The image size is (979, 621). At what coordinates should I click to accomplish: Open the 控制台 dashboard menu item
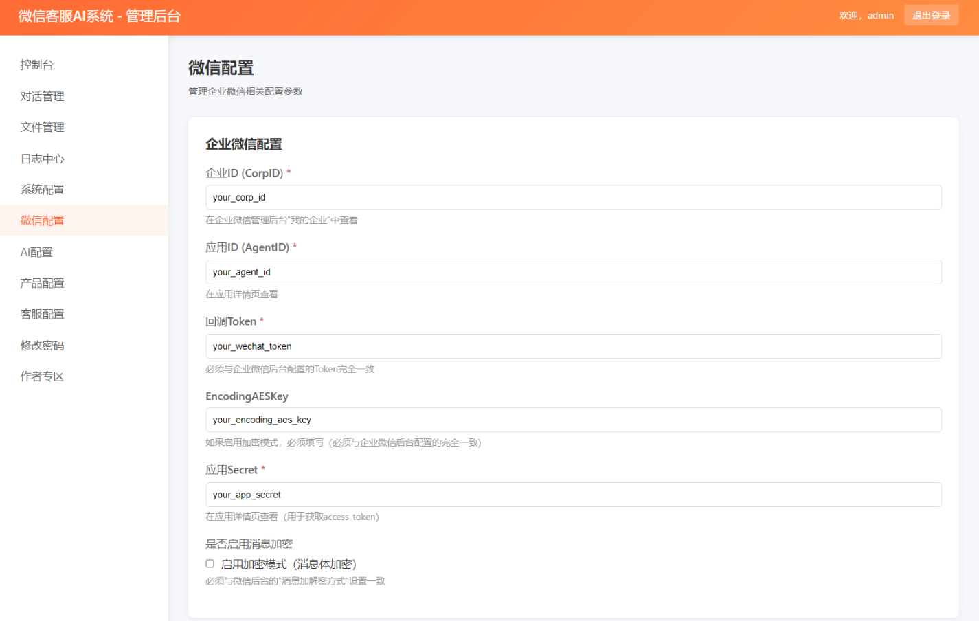pos(37,65)
